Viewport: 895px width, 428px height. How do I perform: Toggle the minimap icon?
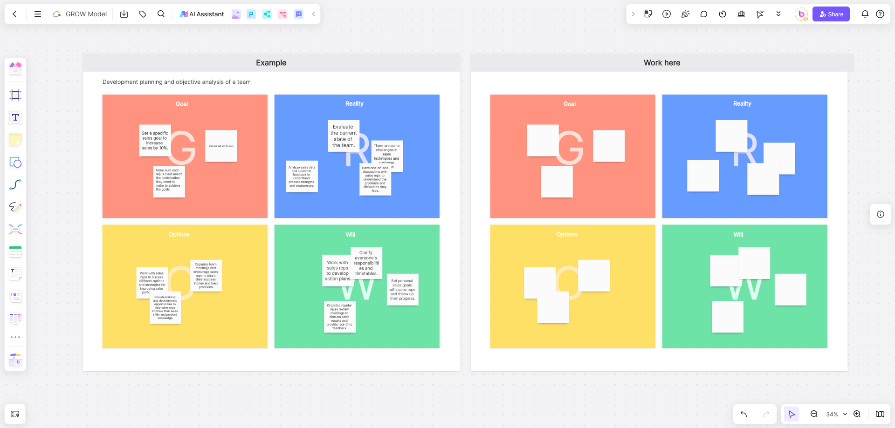coord(880,414)
